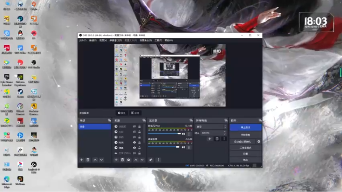Open transition properties three-dot menu

(x=224, y=139)
